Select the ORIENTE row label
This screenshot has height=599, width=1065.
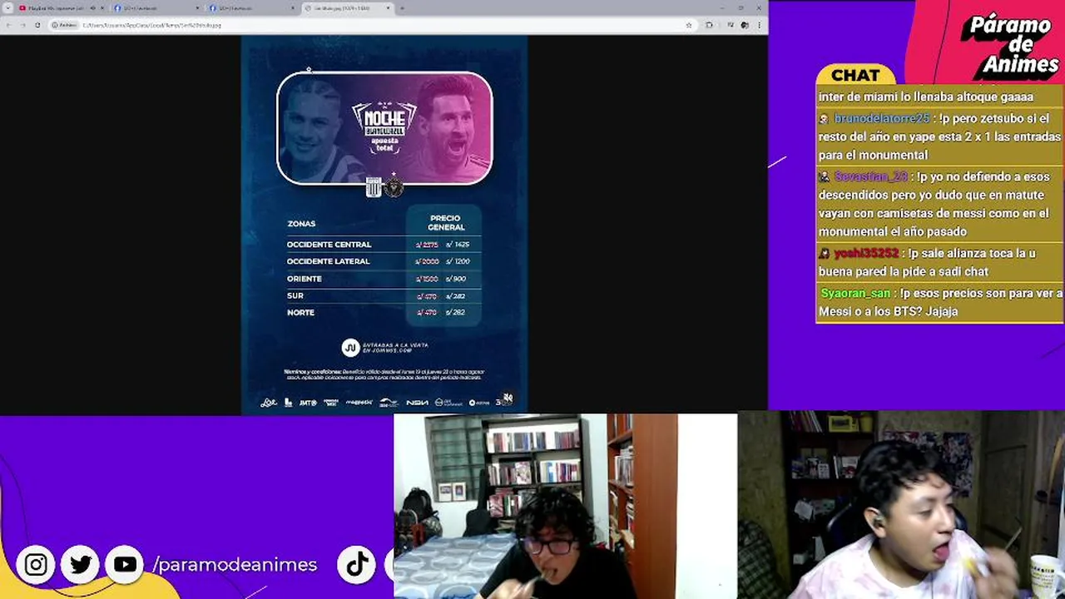click(305, 279)
